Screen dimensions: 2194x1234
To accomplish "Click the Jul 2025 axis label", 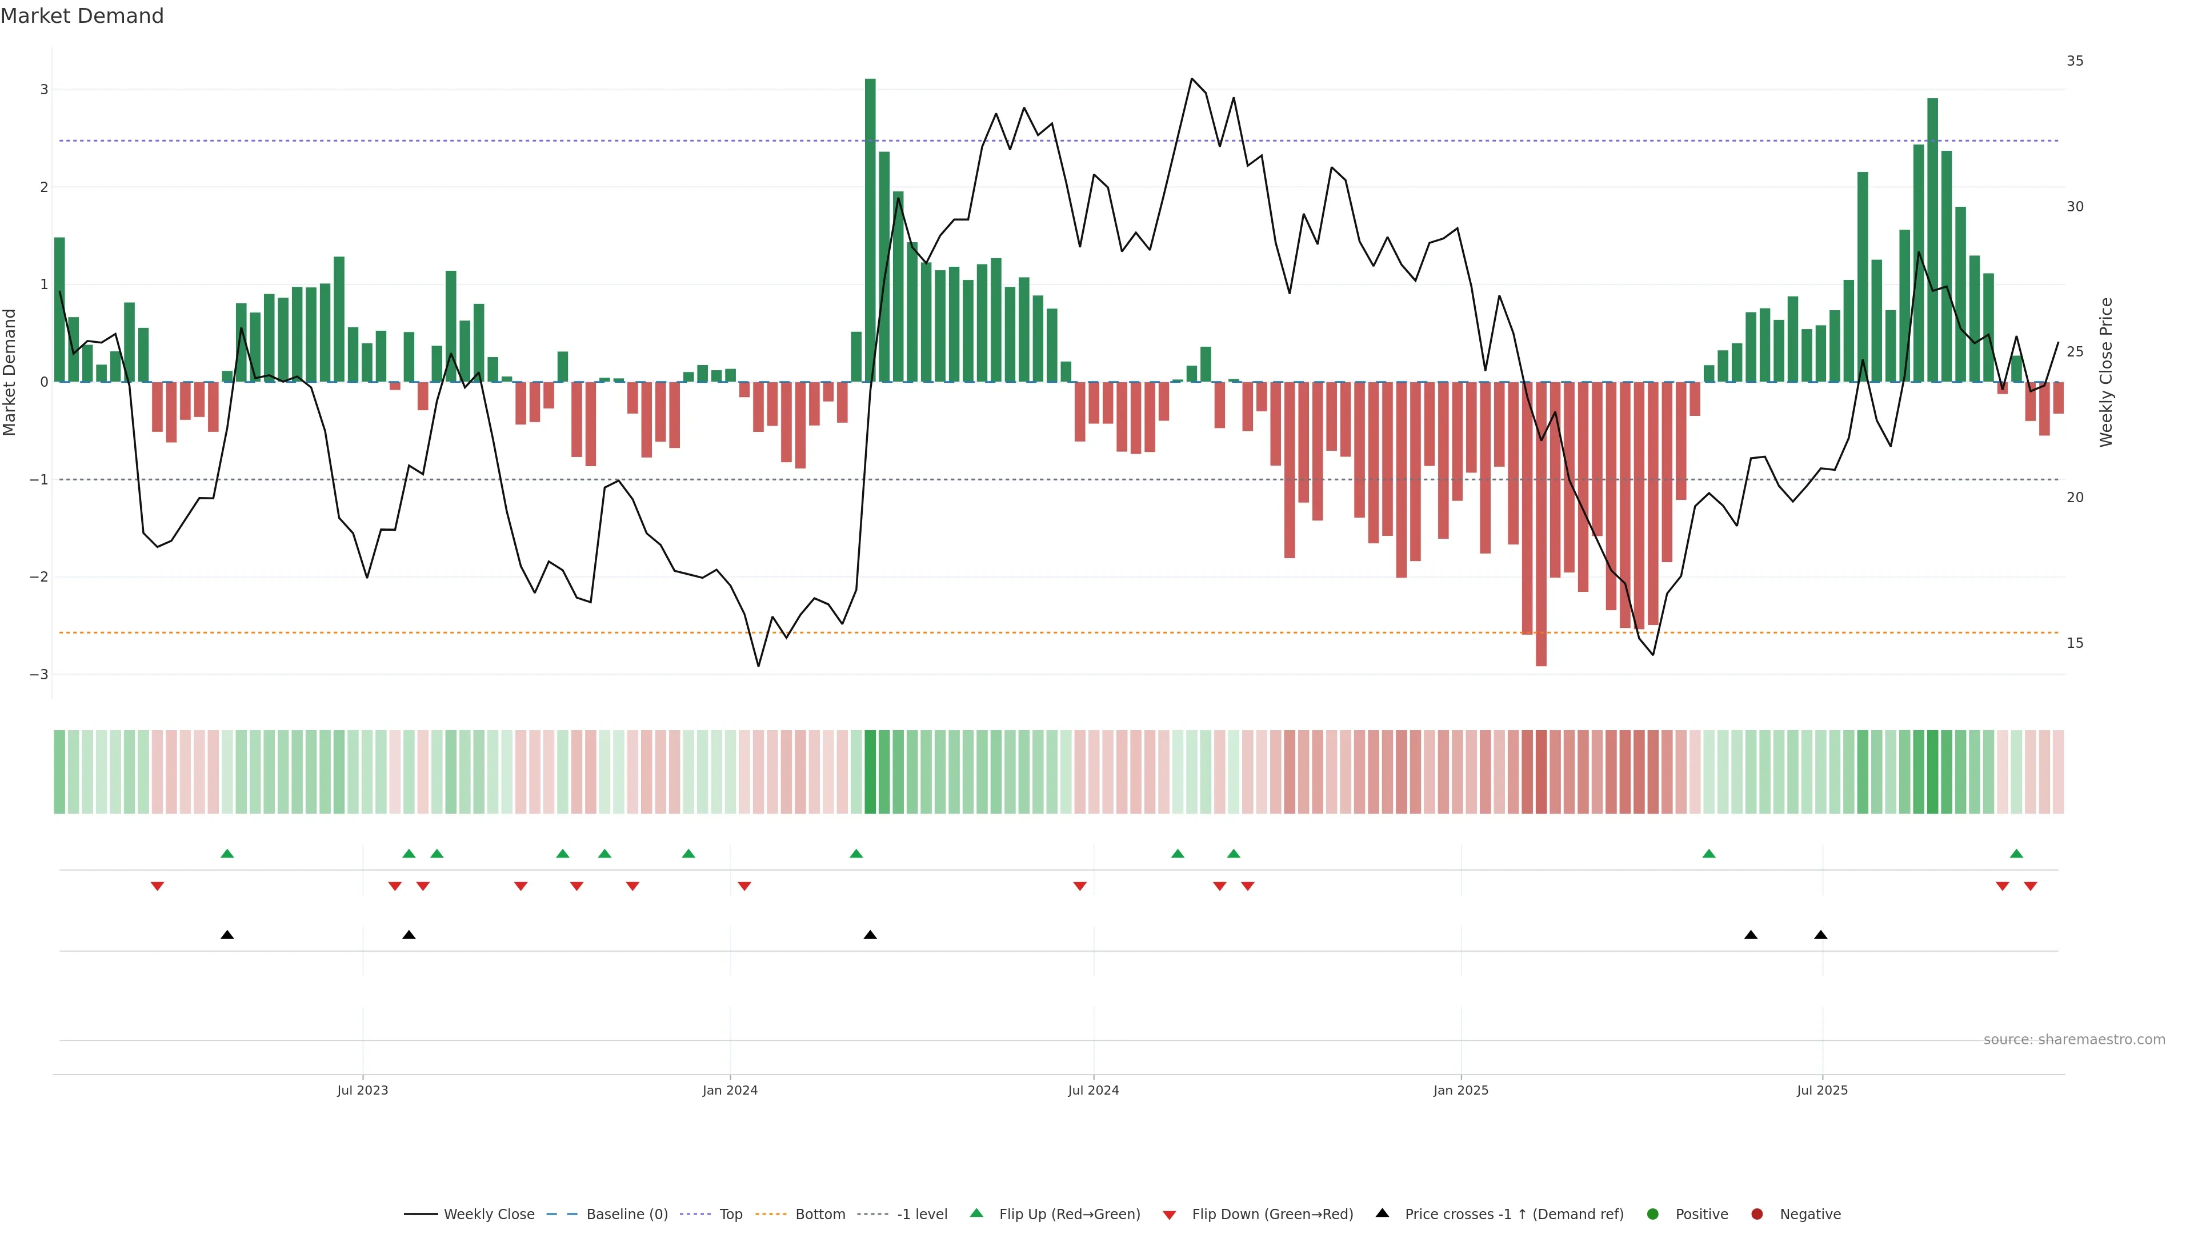I will [1822, 1090].
